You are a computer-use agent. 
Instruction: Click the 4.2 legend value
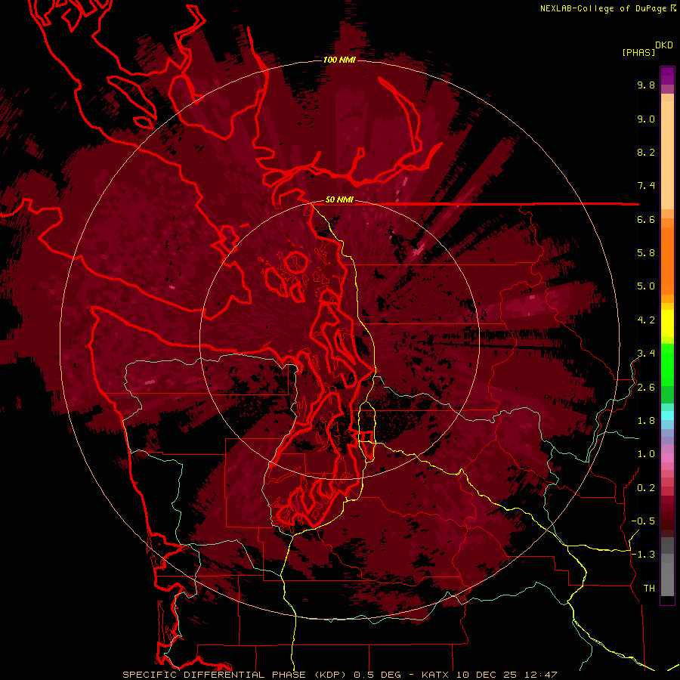pyautogui.click(x=646, y=320)
